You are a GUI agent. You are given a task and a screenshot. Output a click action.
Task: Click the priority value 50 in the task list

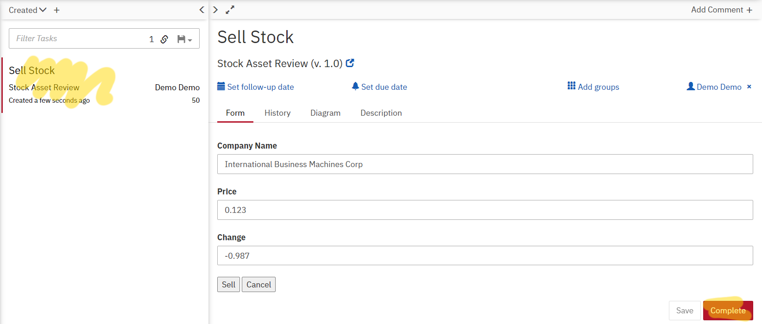pos(196,100)
